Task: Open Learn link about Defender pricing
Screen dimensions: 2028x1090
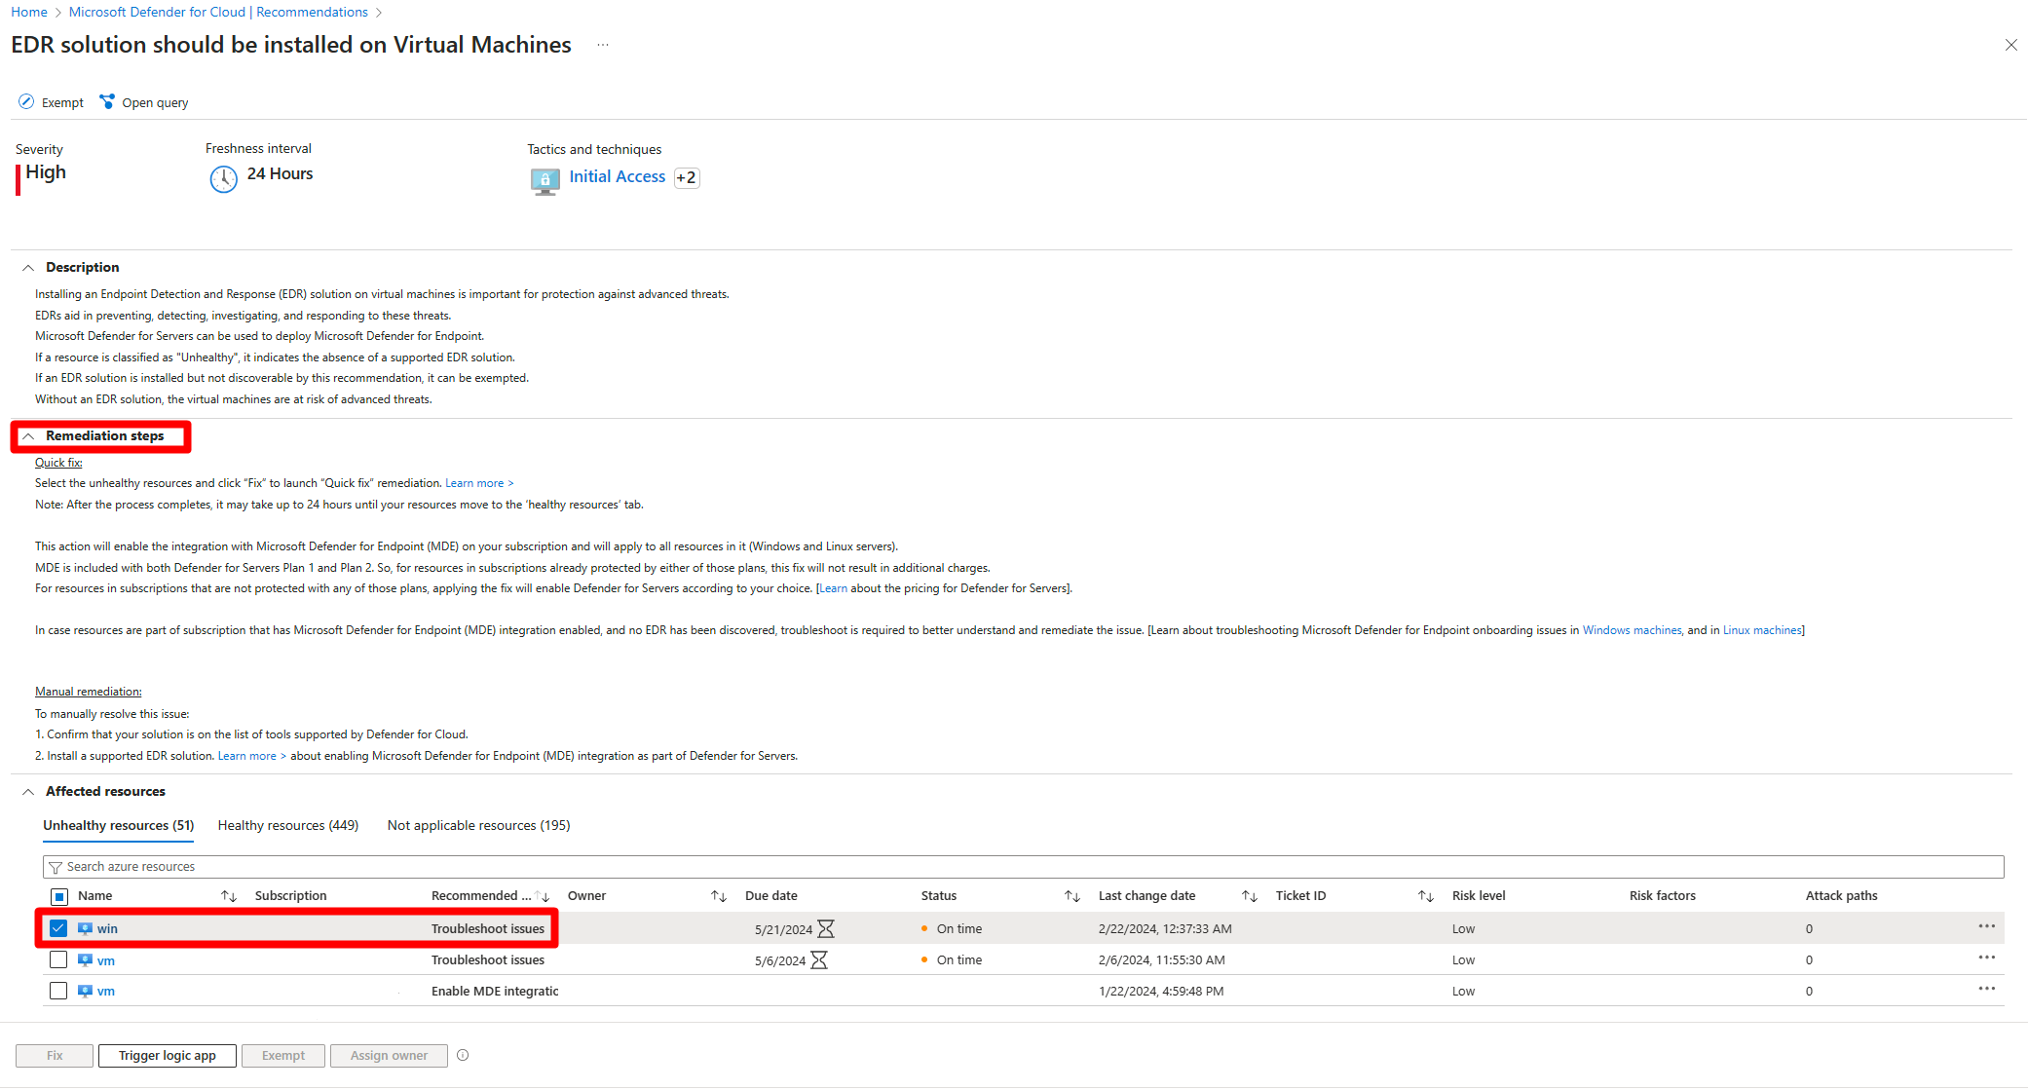Action: tap(834, 588)
